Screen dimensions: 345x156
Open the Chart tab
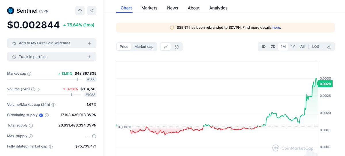[126, 8]
